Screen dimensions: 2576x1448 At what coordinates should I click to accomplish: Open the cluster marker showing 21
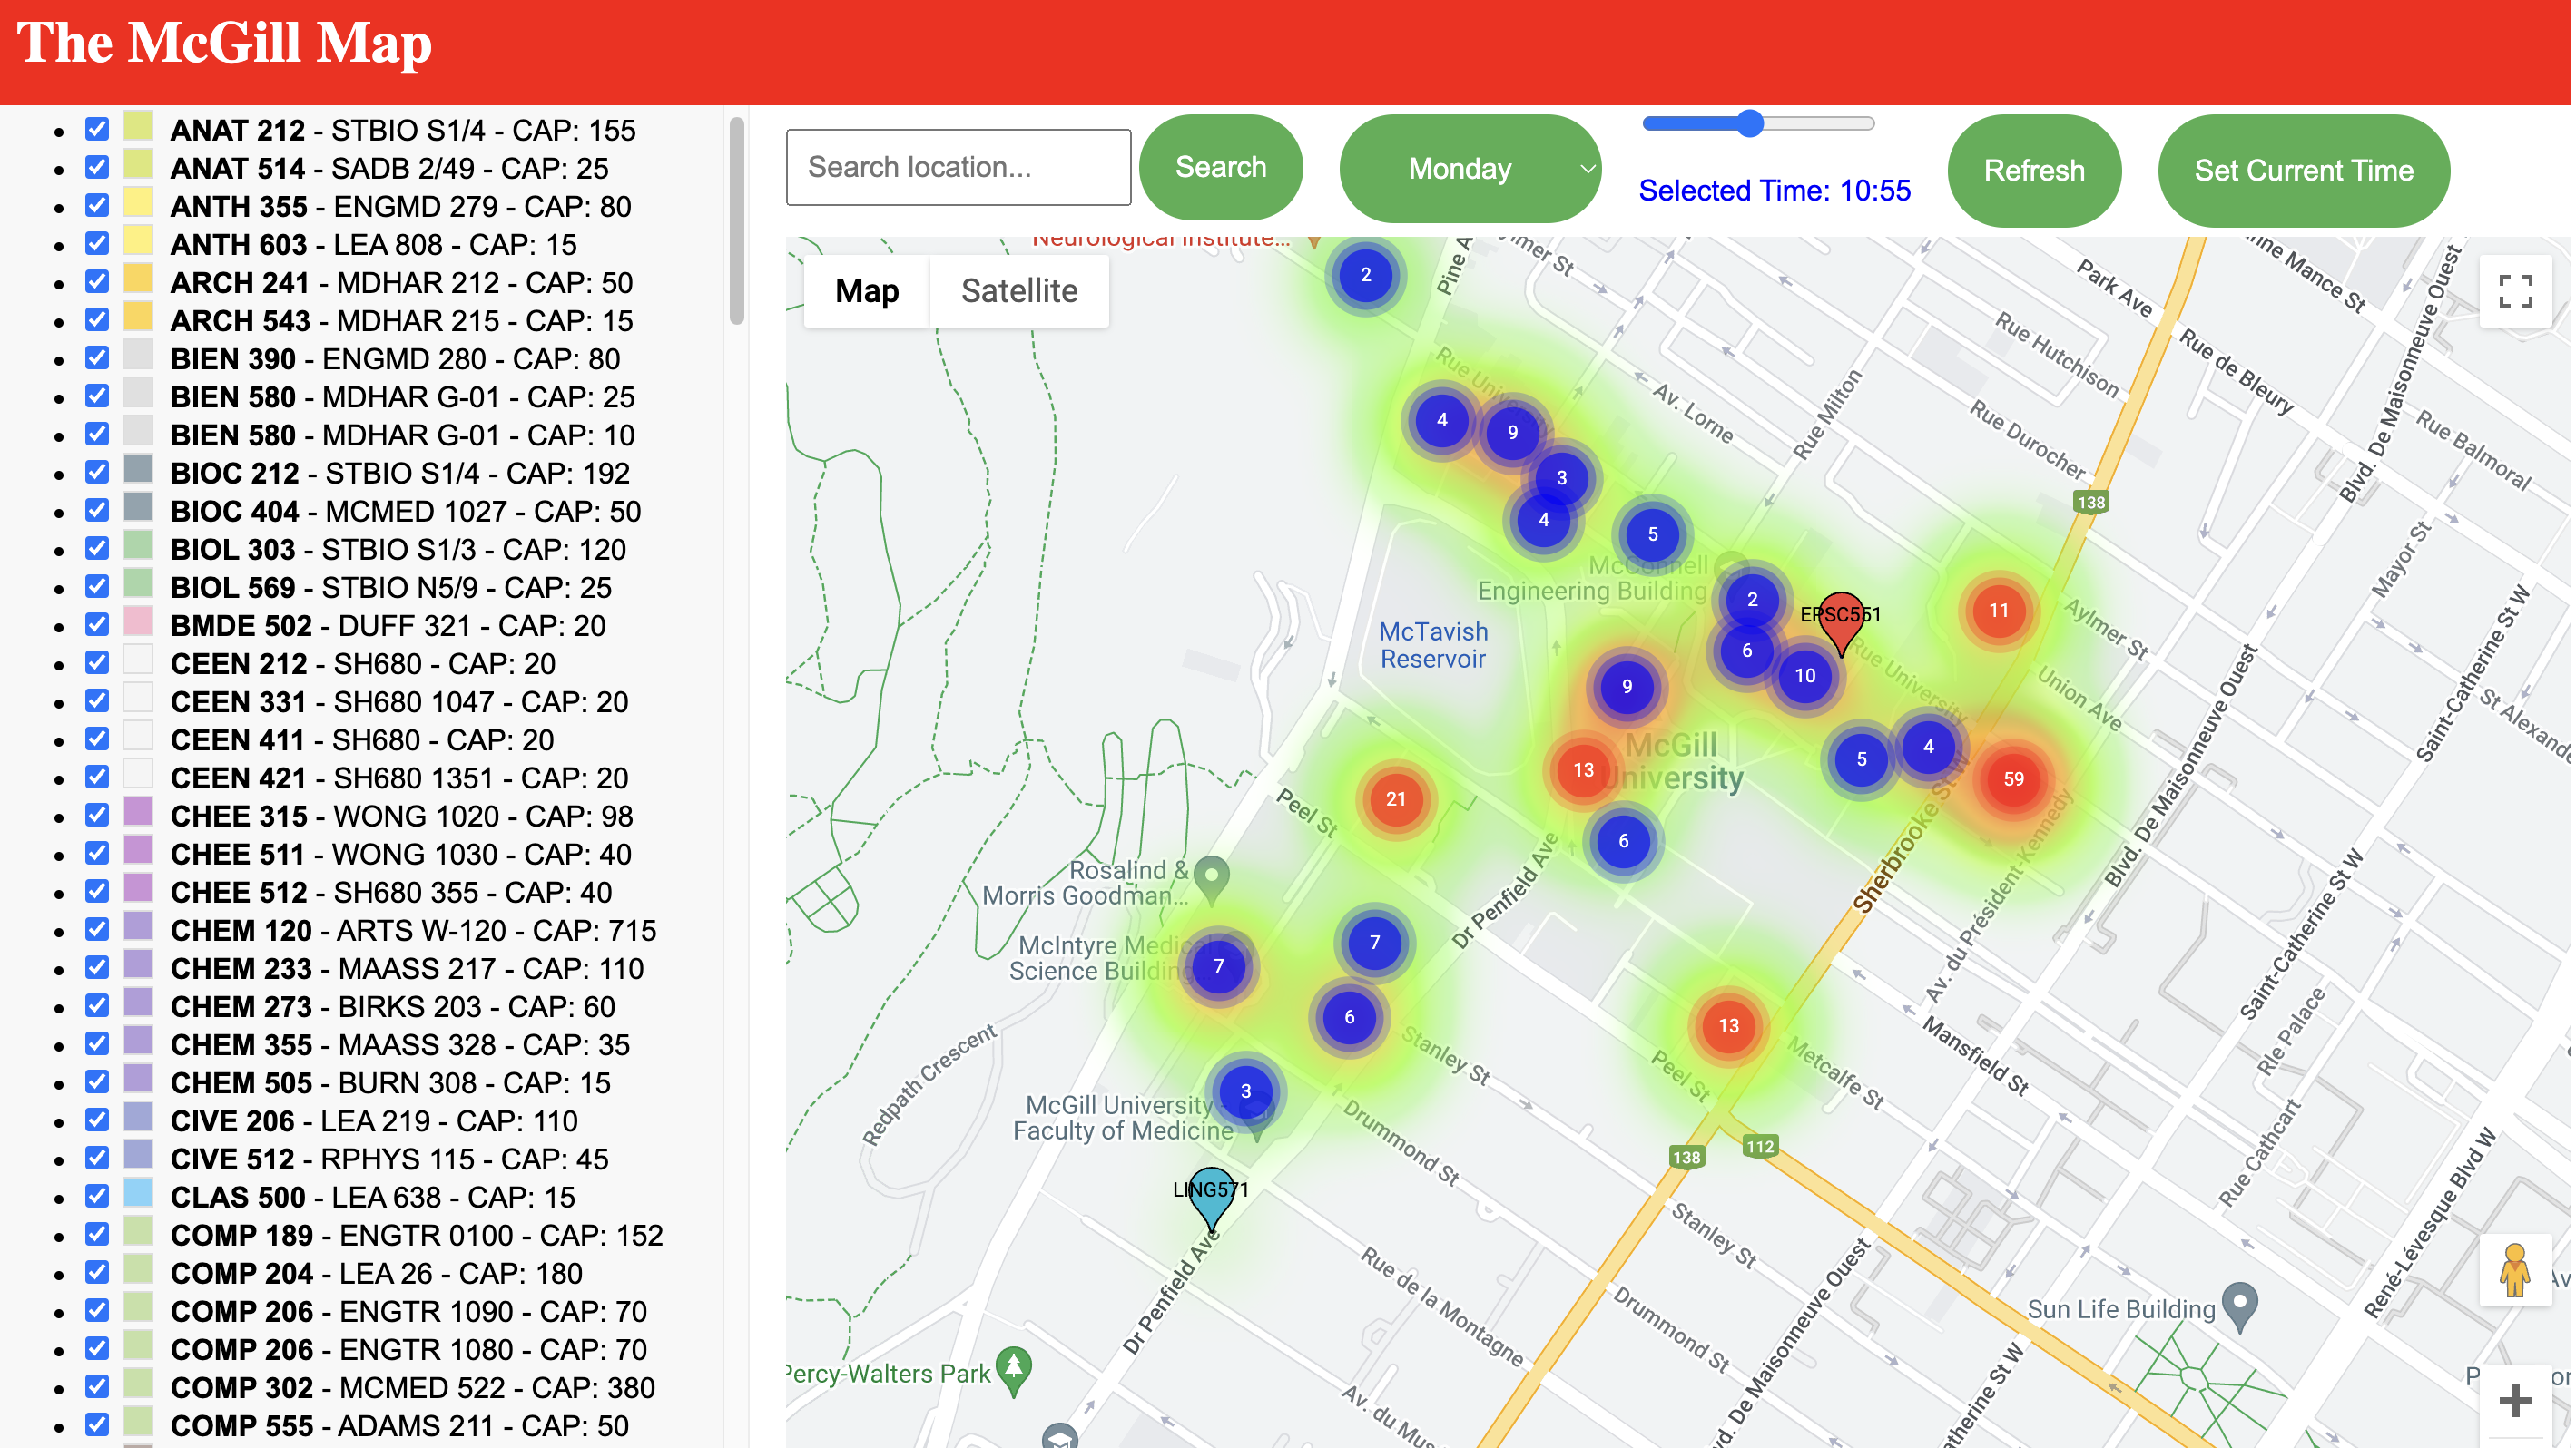pos(1395,799)
